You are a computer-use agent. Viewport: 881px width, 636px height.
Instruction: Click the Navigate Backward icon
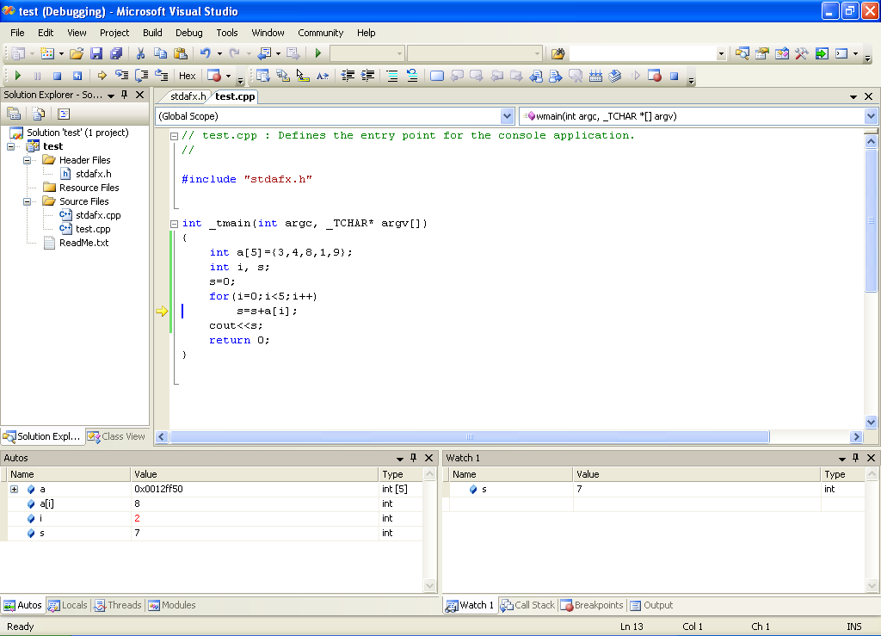[x=264, y=53]
